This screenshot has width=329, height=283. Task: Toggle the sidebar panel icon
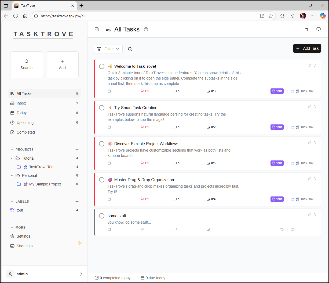point(97,29)
